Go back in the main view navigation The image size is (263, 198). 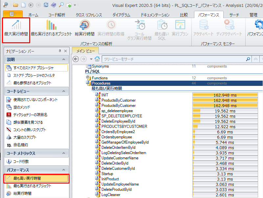[x=76, y=59]
